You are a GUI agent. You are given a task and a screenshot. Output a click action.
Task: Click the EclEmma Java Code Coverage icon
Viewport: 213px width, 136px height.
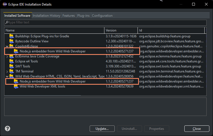(x=11, y=57)
